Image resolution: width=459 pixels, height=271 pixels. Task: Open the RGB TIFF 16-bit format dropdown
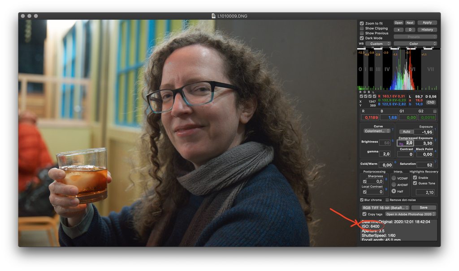[385, 207]
